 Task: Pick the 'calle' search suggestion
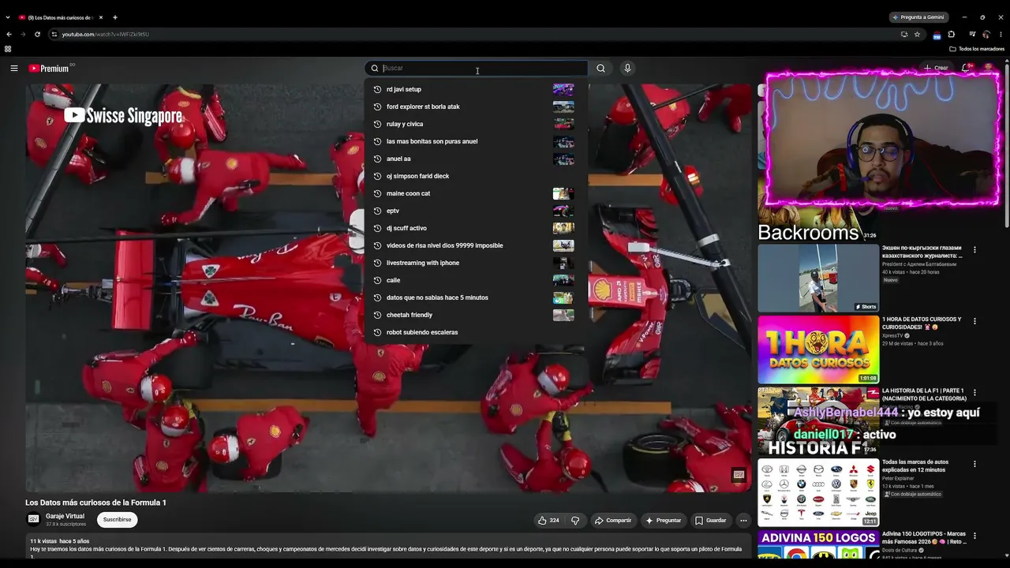click(x=476, y=280)
